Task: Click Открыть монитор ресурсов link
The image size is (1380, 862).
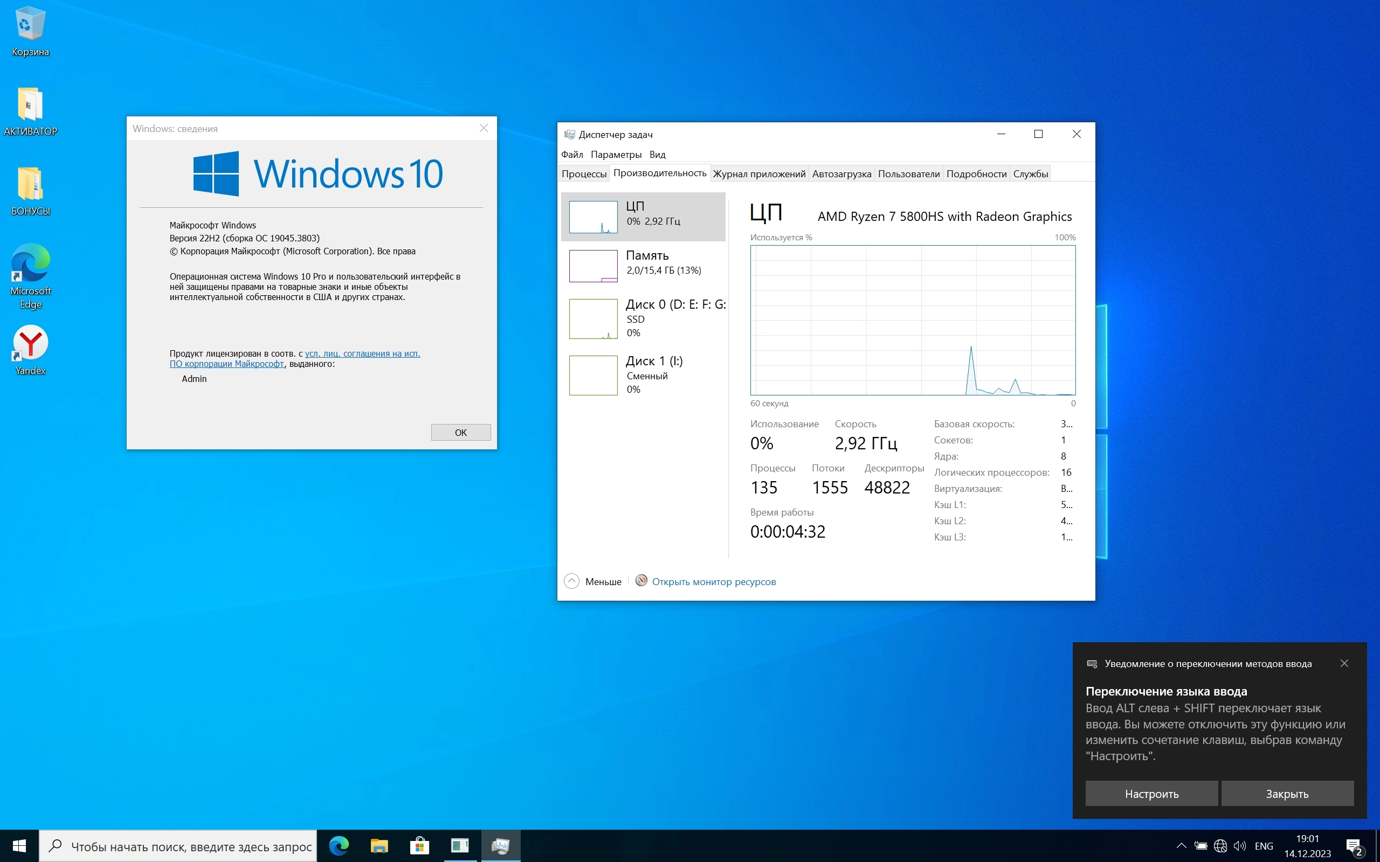Action: coord(713,581)
